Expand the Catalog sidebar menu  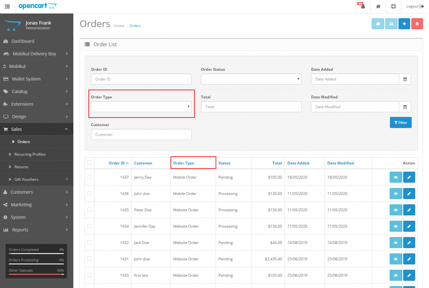(36, 91)
